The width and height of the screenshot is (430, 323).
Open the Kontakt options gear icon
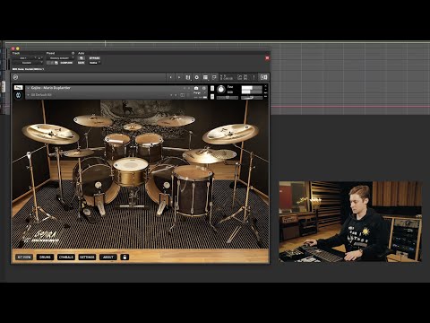click(x=197, y=77)
